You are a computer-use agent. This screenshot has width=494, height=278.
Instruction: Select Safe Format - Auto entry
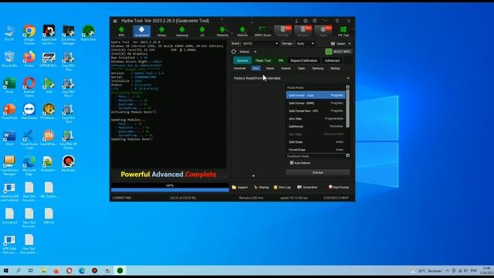(316, 95)
